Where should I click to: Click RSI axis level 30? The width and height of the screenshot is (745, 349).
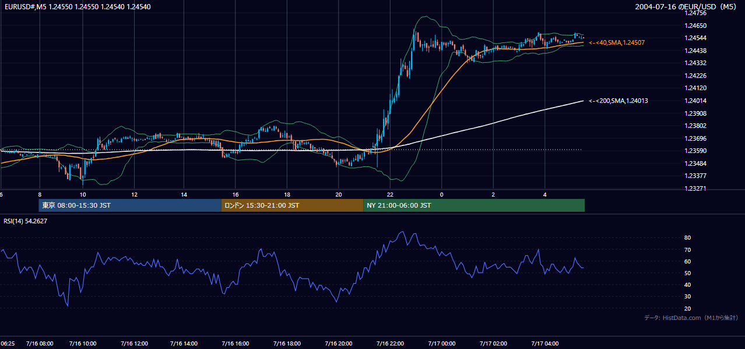pos(687,297)
